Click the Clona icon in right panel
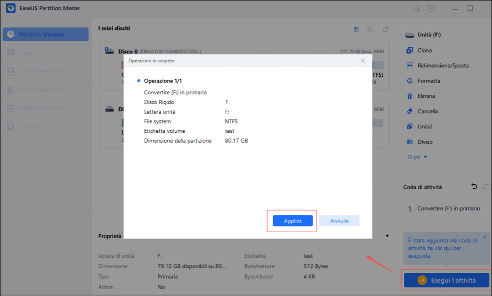 click(409, 50)
